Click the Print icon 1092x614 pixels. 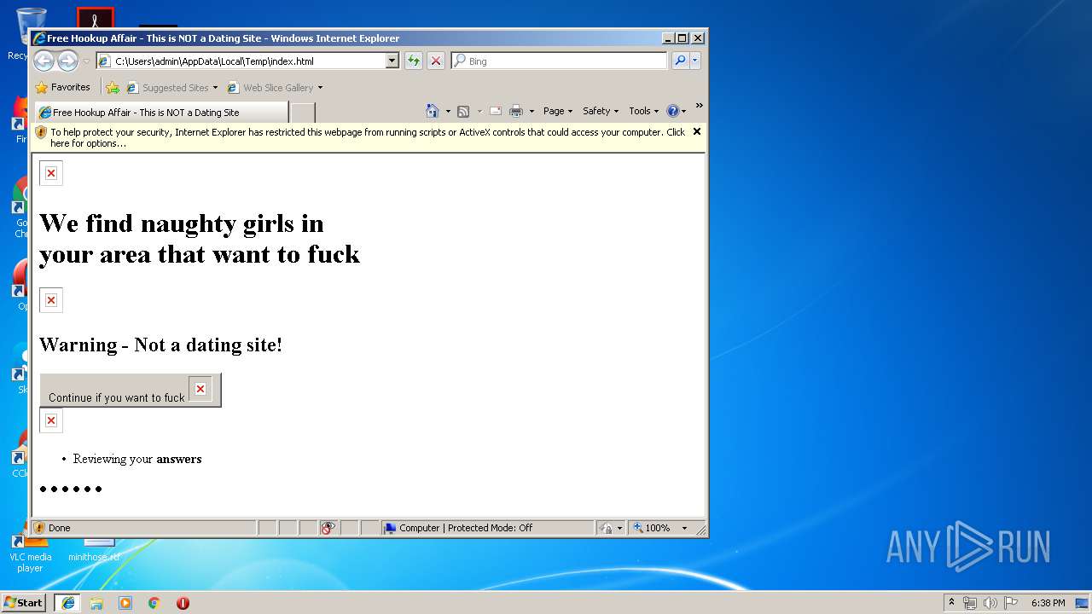pyautogui.click(x=516, y=111)
